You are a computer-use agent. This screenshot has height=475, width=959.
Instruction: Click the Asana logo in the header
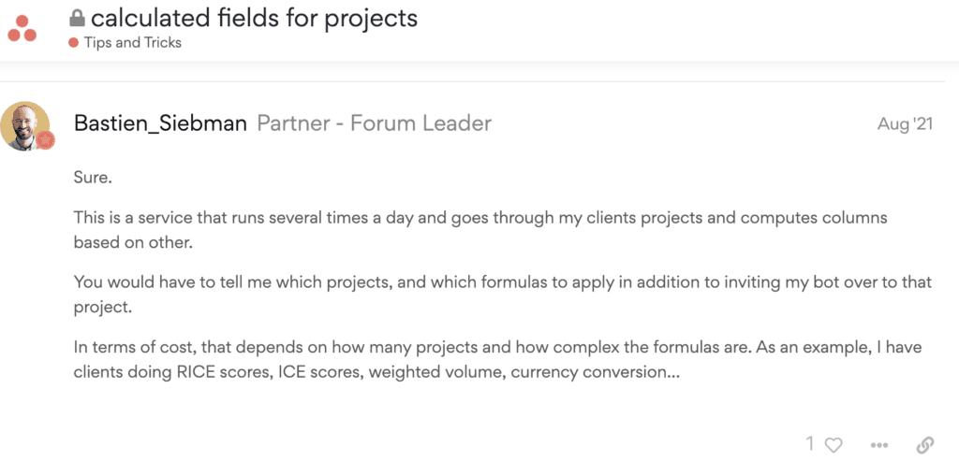point(22,27)
